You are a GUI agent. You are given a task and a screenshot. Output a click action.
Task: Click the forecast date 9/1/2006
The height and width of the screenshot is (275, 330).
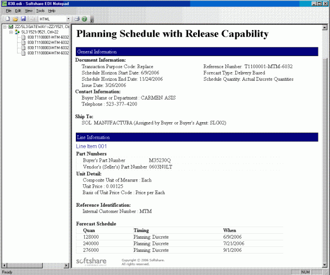(x=232, y=250)
